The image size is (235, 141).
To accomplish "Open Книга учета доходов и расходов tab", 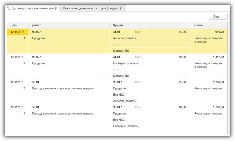I will (x=93, y=8).
